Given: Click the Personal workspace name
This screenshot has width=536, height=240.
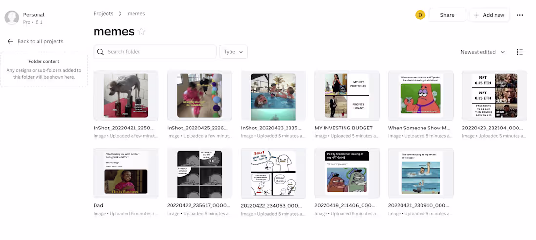Looking at the screenshot, I should tap(34, 15).
